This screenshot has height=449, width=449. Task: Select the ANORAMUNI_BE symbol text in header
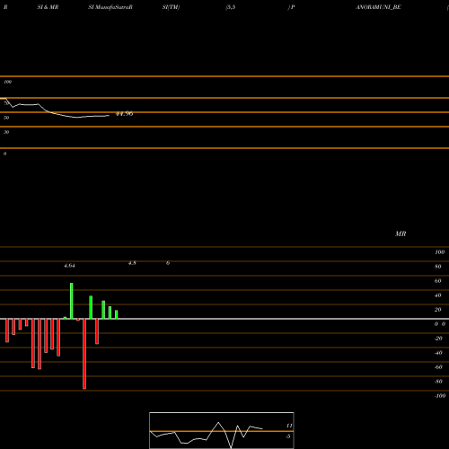tap(378, 7)
